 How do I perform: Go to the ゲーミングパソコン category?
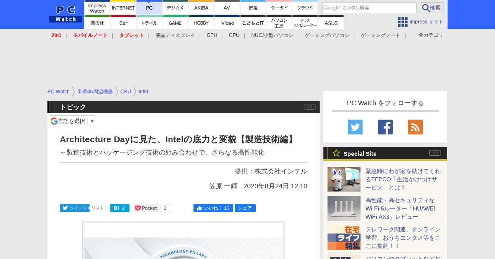click(327, 35)
